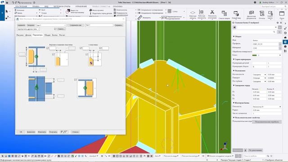Screen dimensions: 288x162
Task: Toggle checkbox beside the notched plate diagram
Action: (x=87, y=54)
